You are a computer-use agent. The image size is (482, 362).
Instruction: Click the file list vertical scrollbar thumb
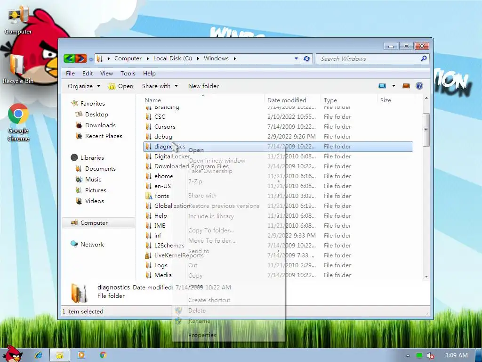tap(426, 130)
